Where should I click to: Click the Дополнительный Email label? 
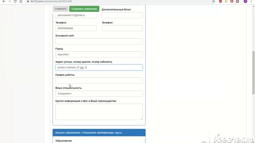(x=116, y=10)
